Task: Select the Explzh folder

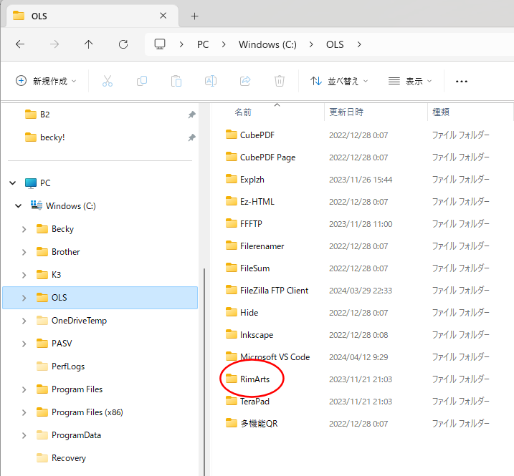Action: coord(245,180)
